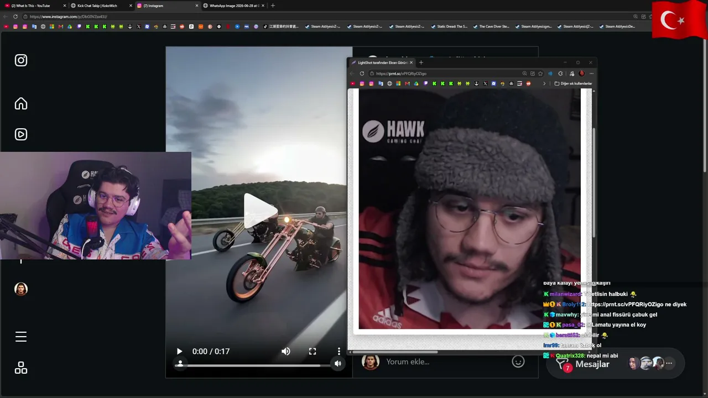Open YouTube bookmark in popup browser window
708x398 pixels.
tap(353, 83)
